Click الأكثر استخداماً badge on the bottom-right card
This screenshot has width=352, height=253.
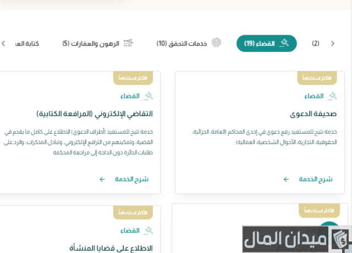click(x=319, y=211)
